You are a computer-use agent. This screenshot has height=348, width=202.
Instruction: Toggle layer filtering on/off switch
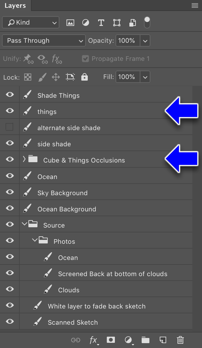click(147, 22)
